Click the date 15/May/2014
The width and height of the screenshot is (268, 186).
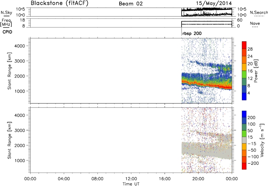pos(214,3)
